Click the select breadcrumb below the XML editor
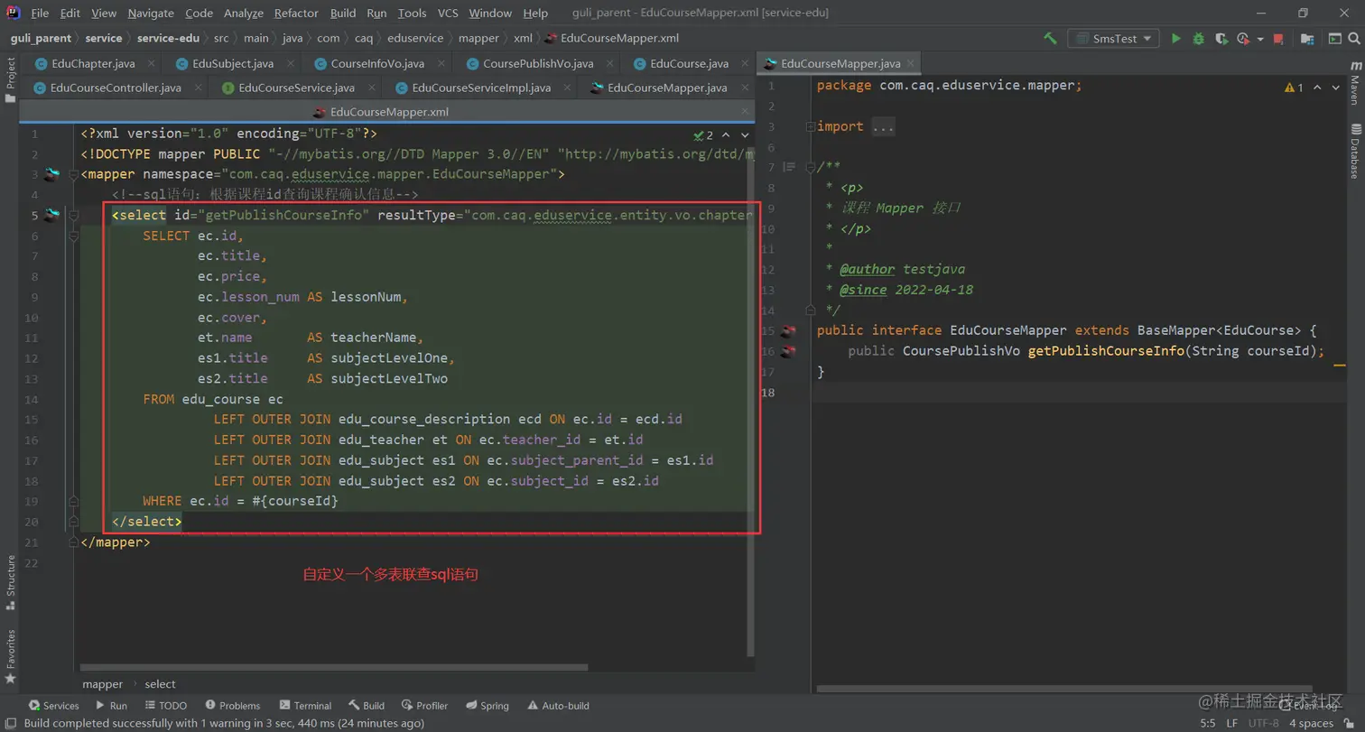Screen dimensions: 1365x732 point(161,684)
